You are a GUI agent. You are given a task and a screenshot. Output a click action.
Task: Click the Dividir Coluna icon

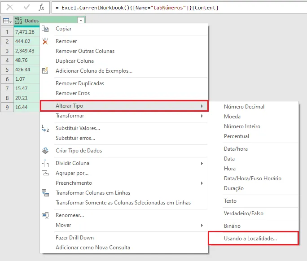pyautogui.click(x=45, y=163)
